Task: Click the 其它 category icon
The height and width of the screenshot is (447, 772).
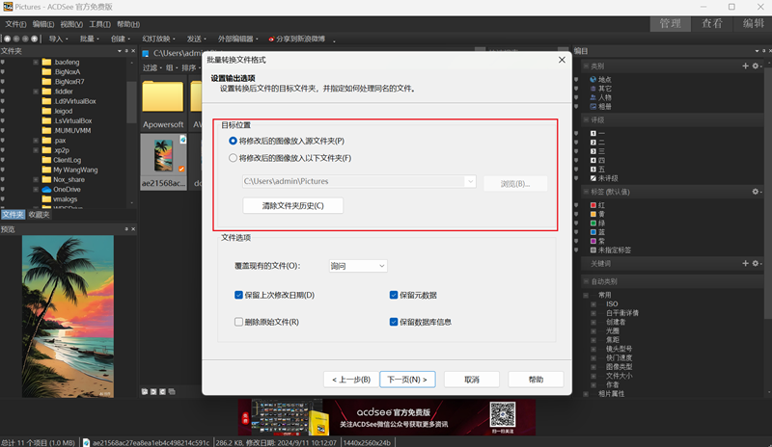Action: click(593, 89)
